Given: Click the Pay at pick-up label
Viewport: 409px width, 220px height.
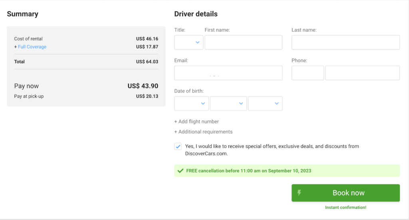Looking at the screenshot, I should pyautogui.click(x=29, y=96).
